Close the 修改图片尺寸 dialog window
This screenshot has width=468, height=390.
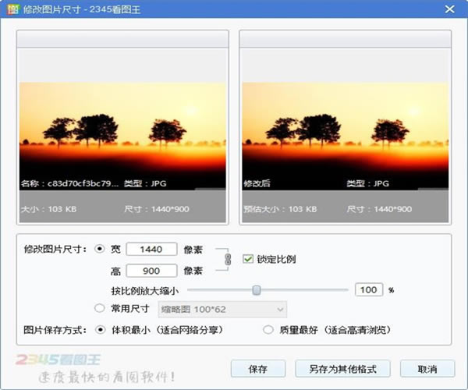tap(448, 10)
